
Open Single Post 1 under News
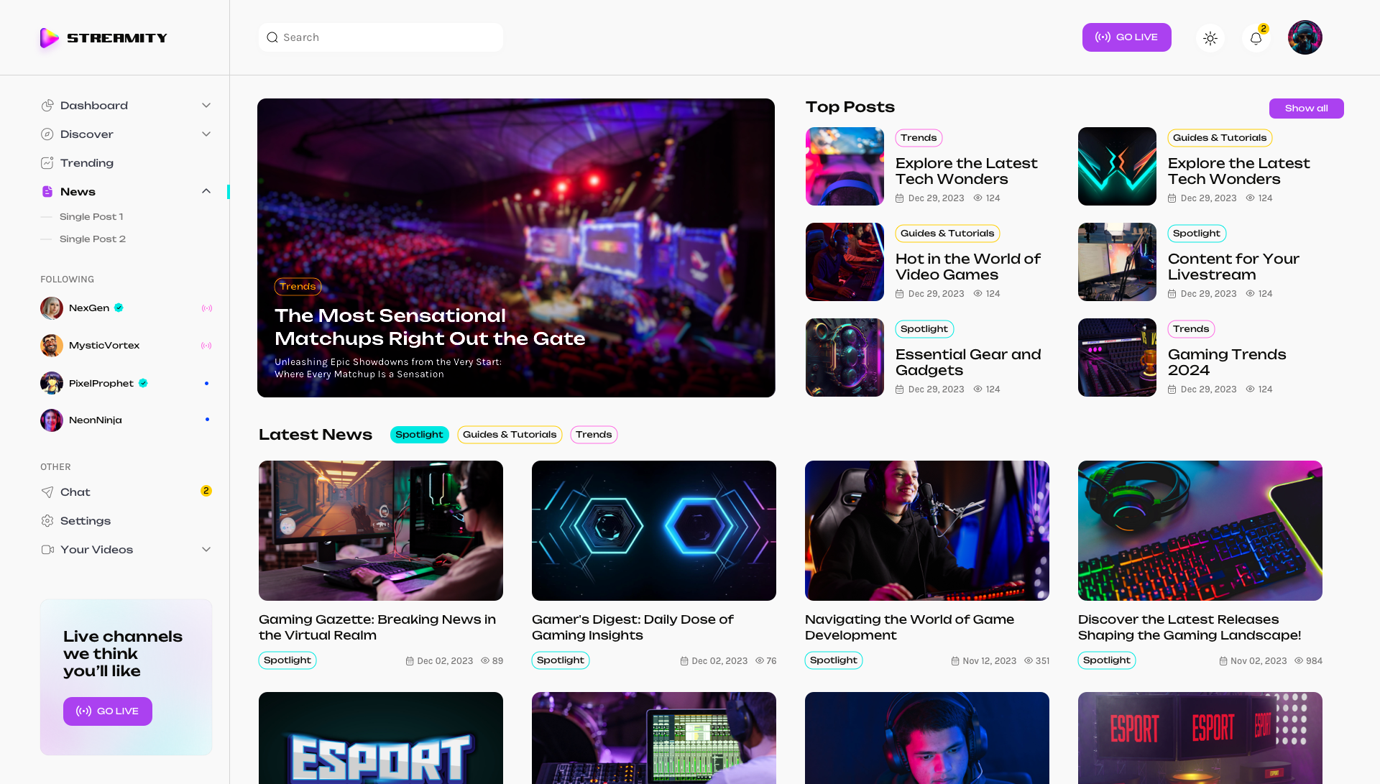(91, 216)
